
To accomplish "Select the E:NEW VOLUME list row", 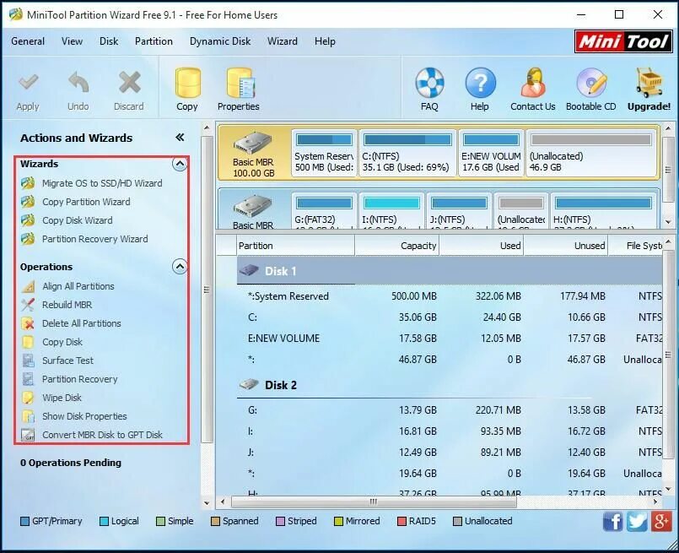I will (450, 339).
